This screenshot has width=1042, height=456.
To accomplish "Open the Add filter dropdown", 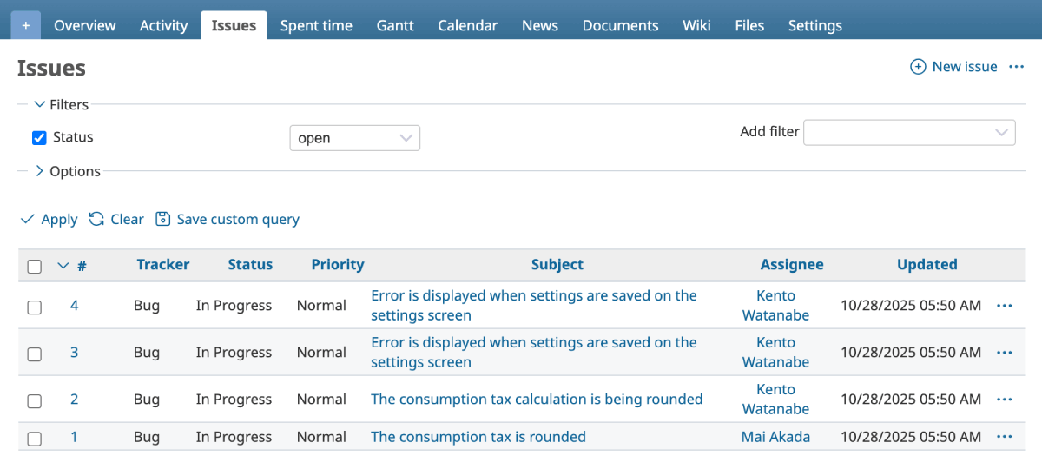I will point(909,132).
